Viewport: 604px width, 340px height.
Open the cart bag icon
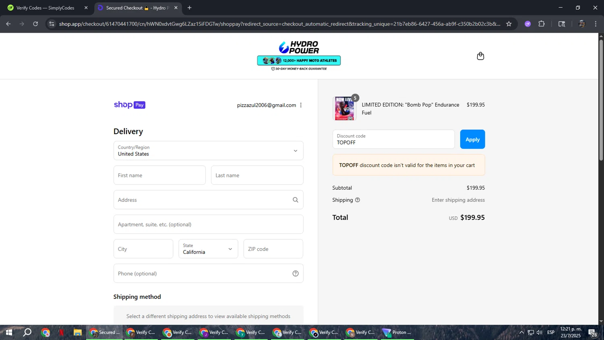(x=480, y=56)
